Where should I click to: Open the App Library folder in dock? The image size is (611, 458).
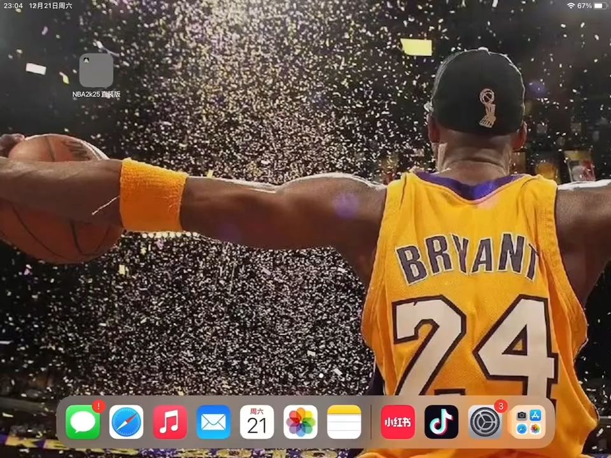click(528, 422)
